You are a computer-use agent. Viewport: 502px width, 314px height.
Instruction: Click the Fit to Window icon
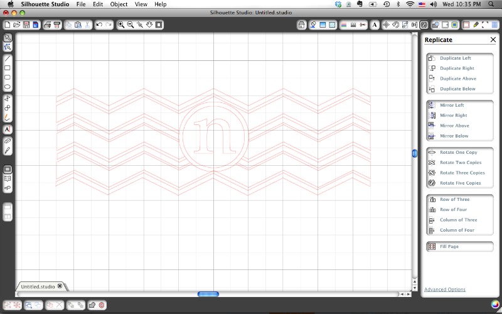tap(159, 24)
